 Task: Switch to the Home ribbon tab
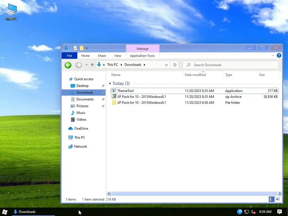[x=85, y=56]
